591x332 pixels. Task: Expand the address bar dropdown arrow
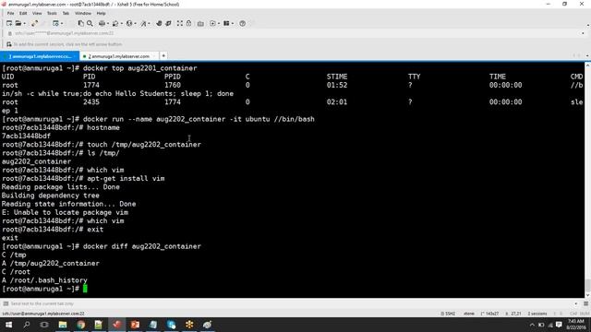point(583,33)
